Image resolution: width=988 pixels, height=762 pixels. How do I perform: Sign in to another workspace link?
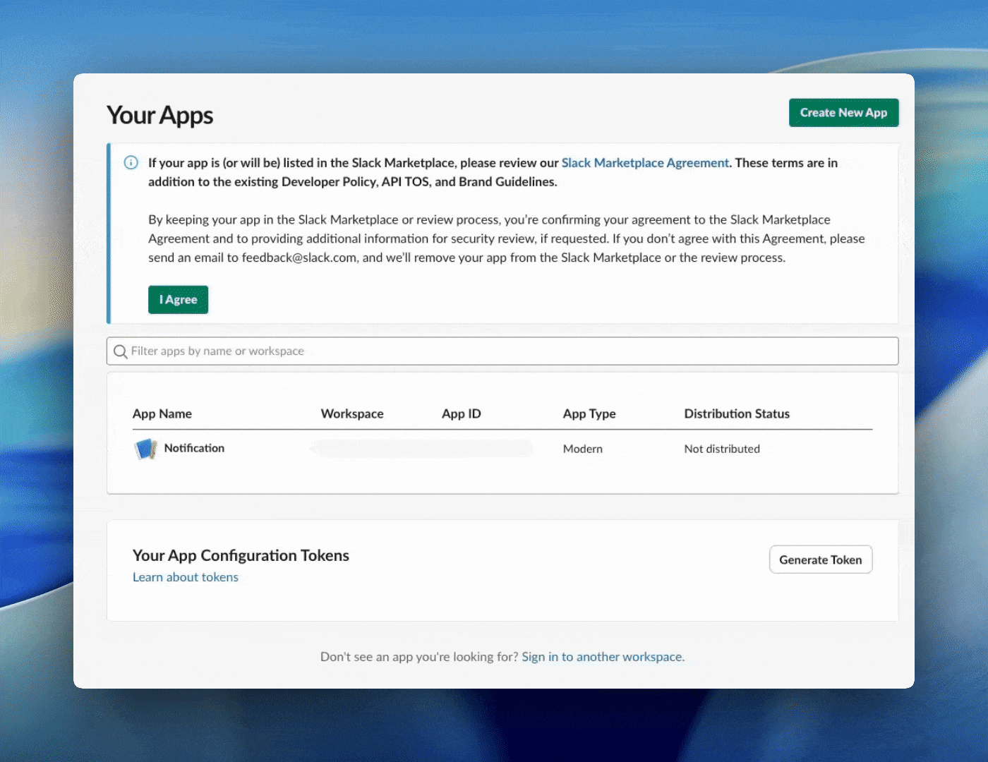pyautogui.click(x=602, y=657)
